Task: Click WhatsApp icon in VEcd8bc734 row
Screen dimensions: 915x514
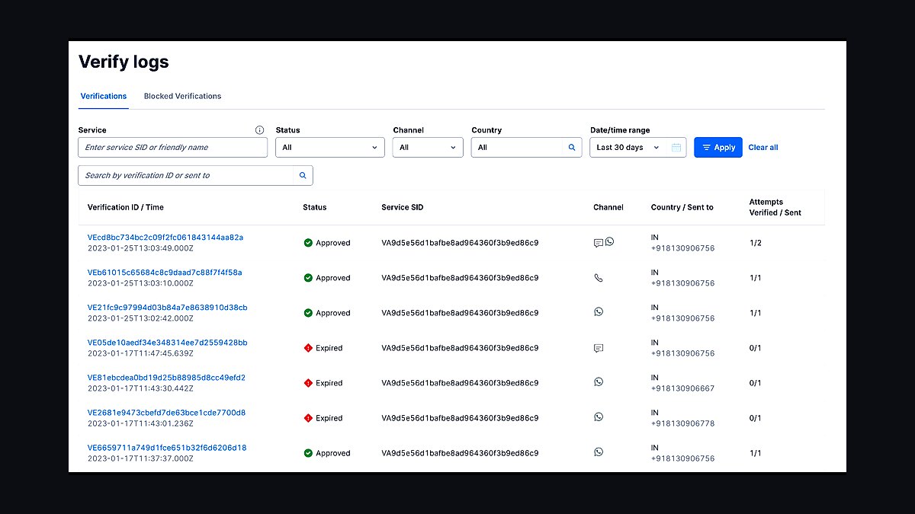Action: point(609,241)
